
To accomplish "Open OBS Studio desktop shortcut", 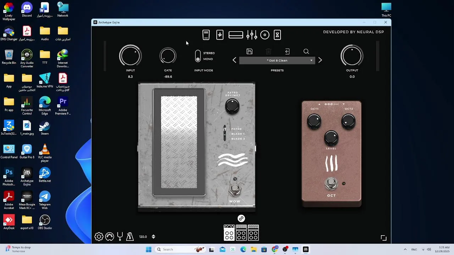I will click(45, 222).
